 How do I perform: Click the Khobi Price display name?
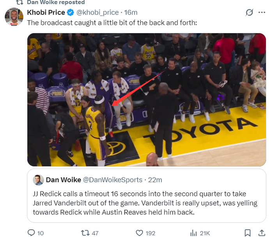click(x=46, y=13)
